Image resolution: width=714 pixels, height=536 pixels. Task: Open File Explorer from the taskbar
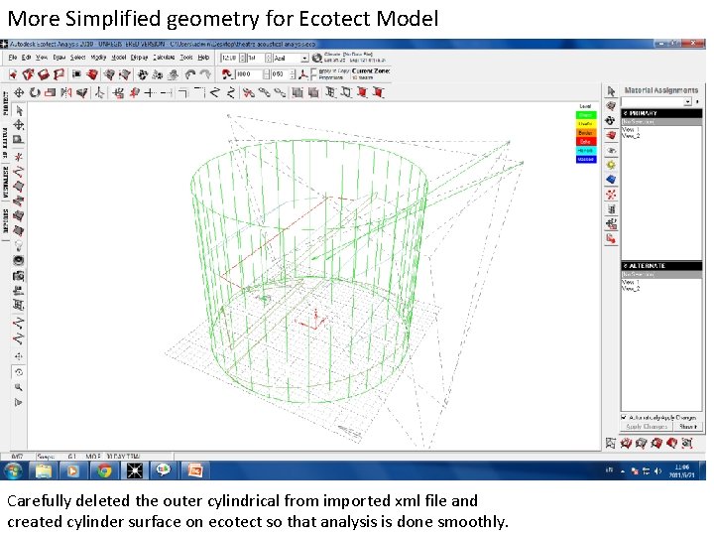(x=44, y=470)
